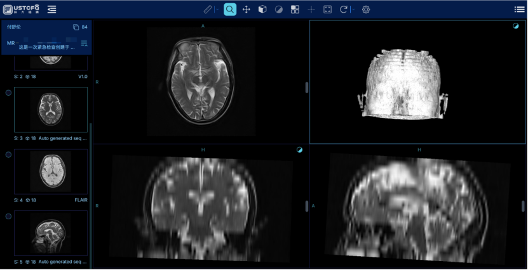Select radio button for series 5
The width and height of the screenshot is (528, 270).
pos(8,216)
